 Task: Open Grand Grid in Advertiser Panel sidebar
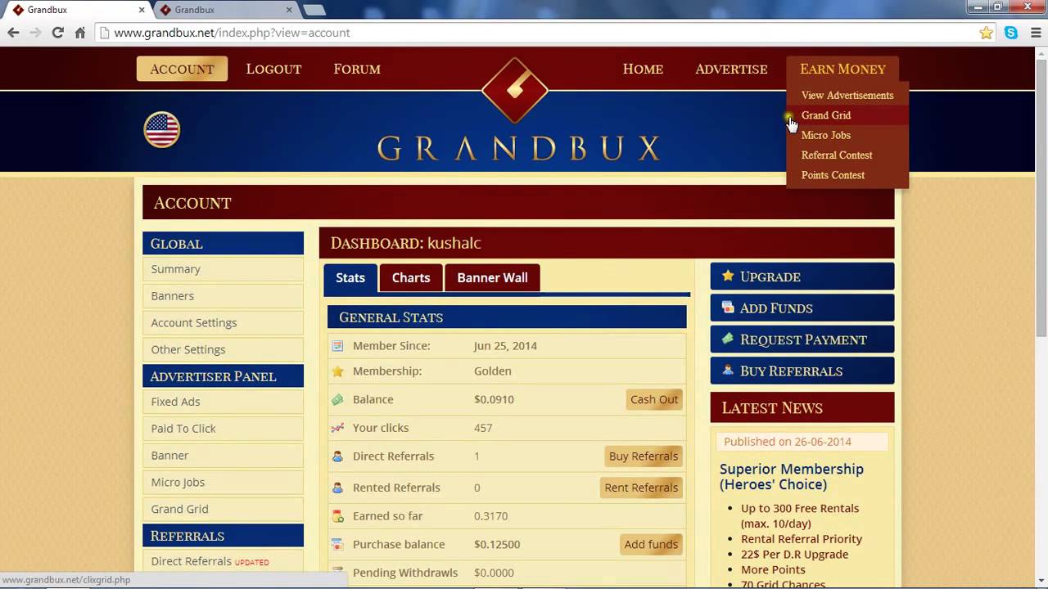(x=223, y=509)
